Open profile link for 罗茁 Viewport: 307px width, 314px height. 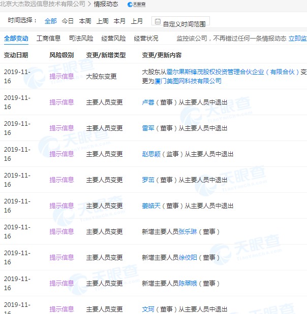[148, 180]
